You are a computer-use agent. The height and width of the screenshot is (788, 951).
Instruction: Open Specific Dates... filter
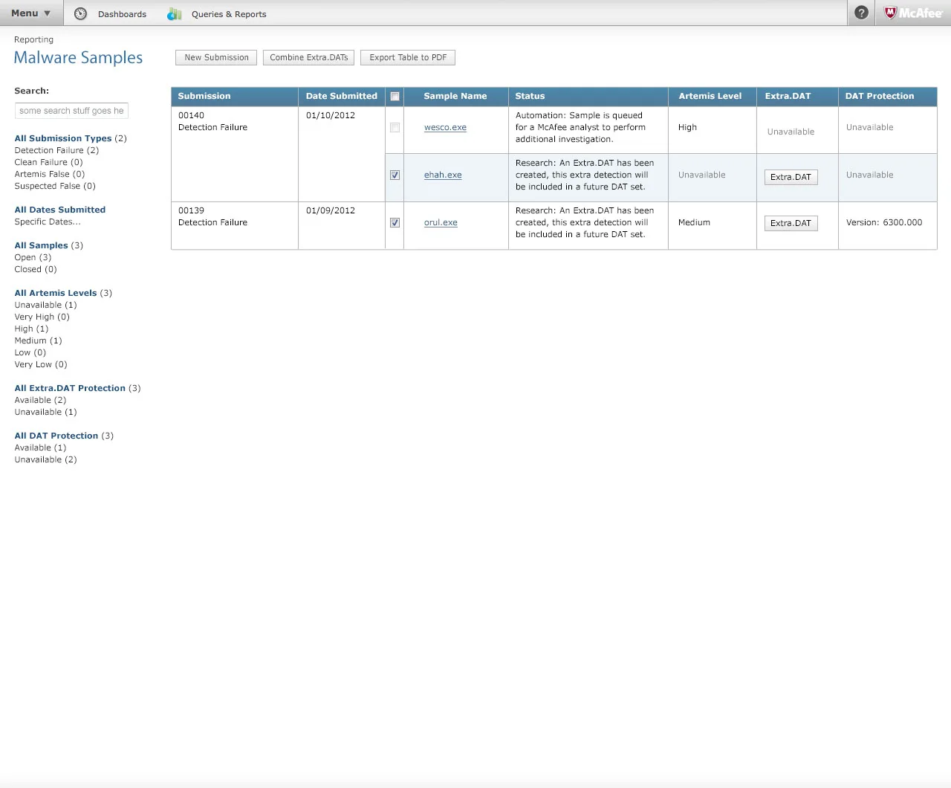pyautogui.click(x=48, y=222)
